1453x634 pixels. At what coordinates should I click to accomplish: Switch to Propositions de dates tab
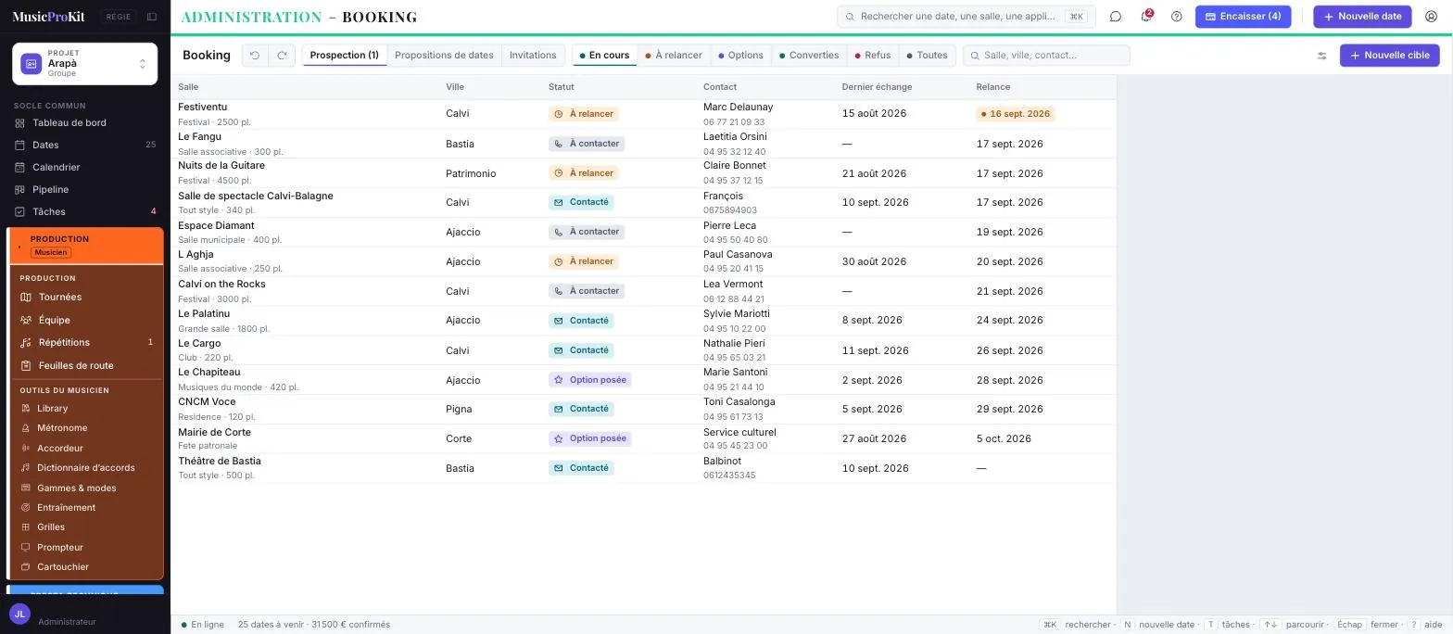point(444,56)
